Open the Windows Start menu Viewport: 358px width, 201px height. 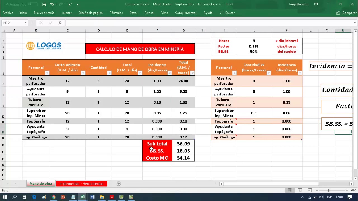click(x=5, y=197)
